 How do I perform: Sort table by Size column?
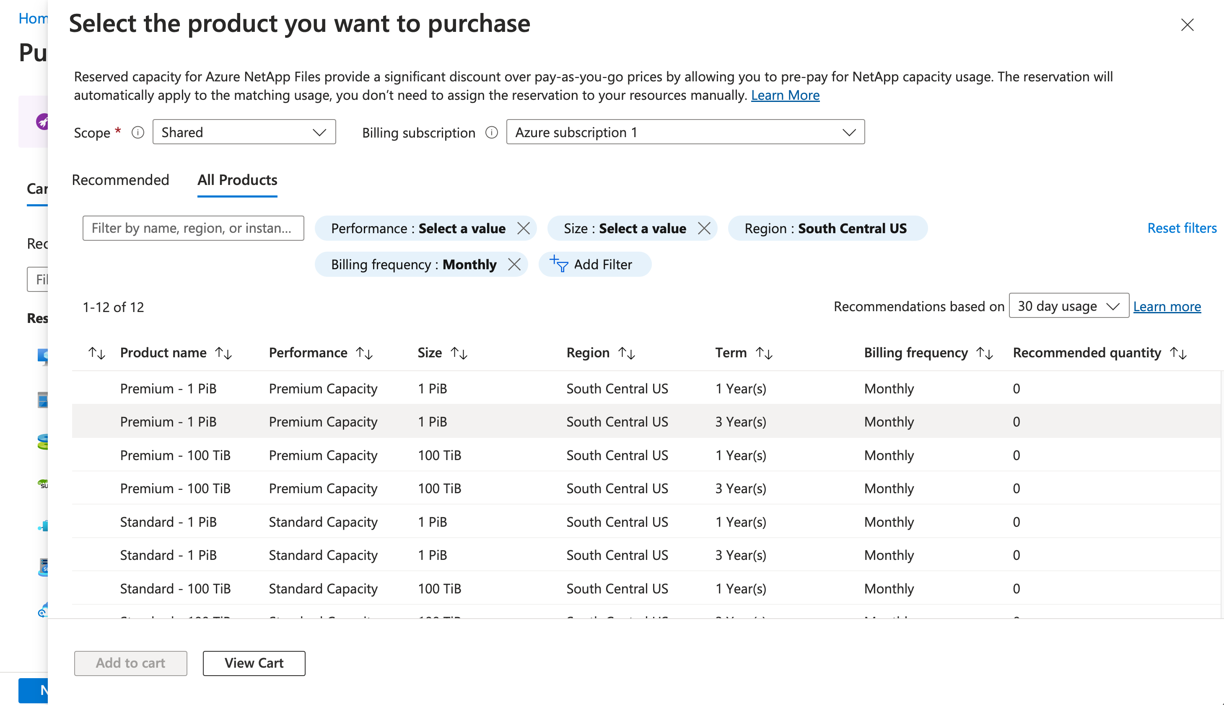[459, 353]
